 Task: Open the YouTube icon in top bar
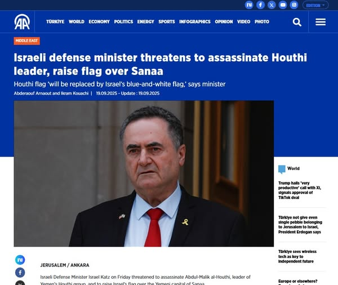[283, 5]
